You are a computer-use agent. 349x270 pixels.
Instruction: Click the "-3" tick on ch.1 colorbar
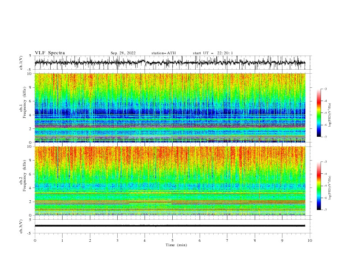(x=325, y=89)
